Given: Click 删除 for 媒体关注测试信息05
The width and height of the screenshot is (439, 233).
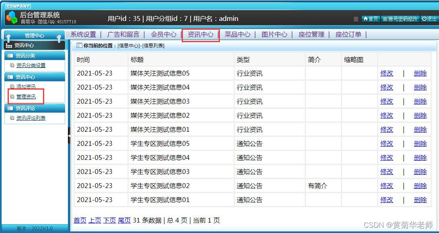Looking at the screenshot, I should point(420,73).
